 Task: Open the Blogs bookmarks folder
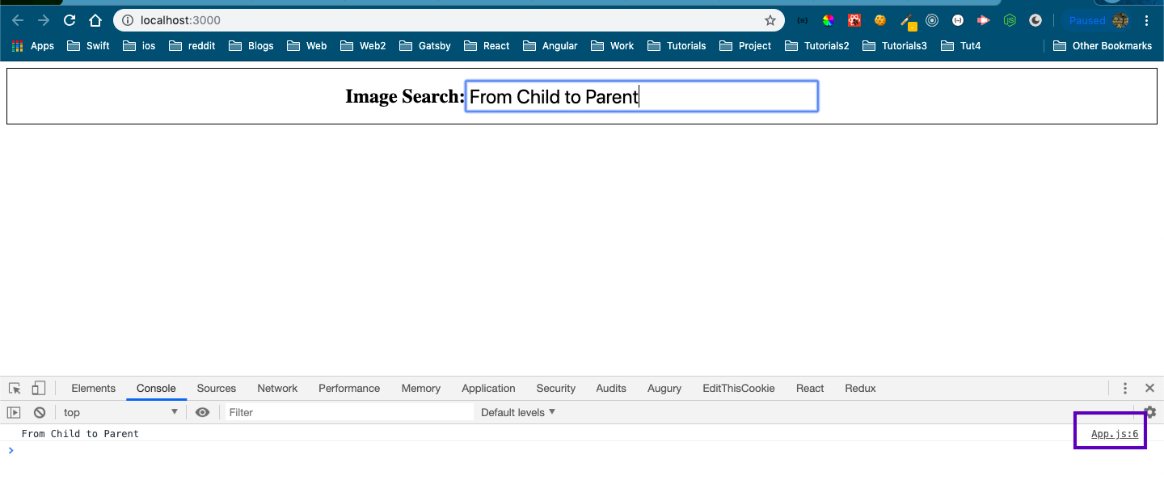pos(251,46)
